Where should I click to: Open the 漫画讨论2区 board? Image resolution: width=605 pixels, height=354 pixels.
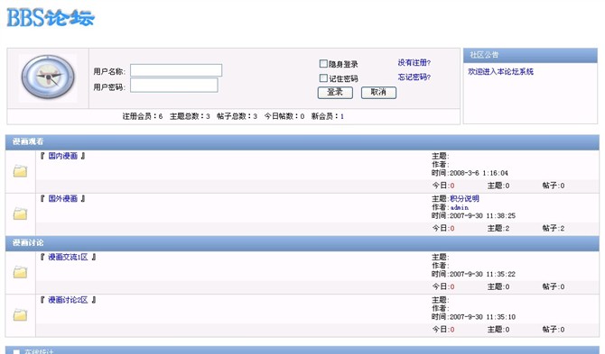[68, 300]
